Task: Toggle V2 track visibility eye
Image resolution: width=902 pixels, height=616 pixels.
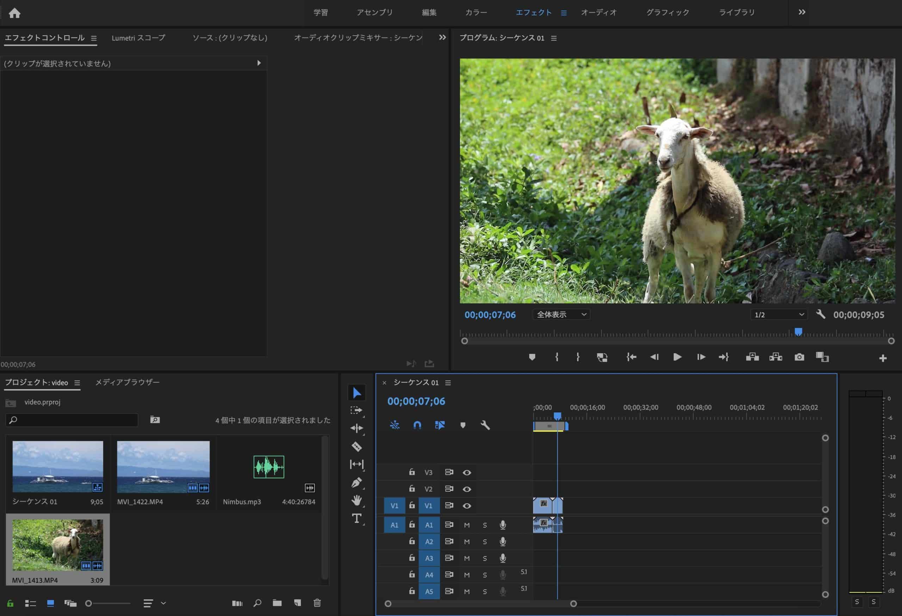Action: coord(467,489)
